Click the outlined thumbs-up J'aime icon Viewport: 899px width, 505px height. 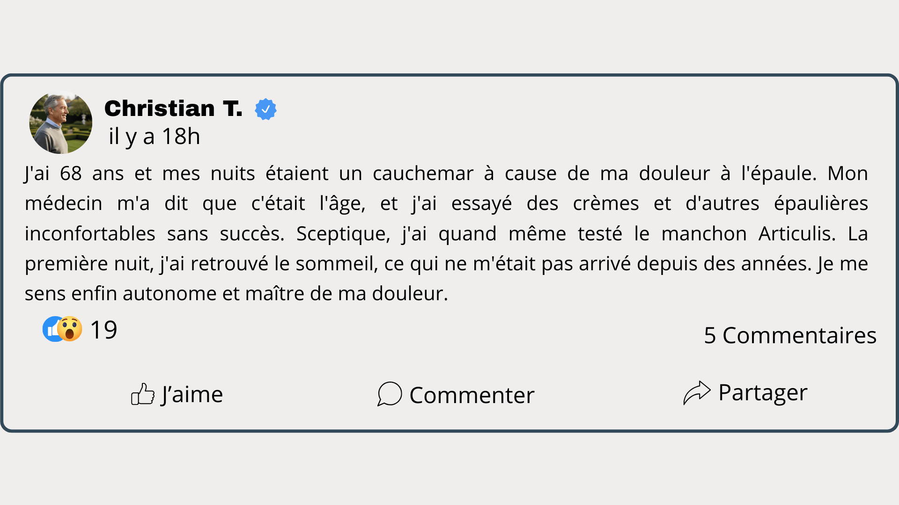tap(142, 394)
